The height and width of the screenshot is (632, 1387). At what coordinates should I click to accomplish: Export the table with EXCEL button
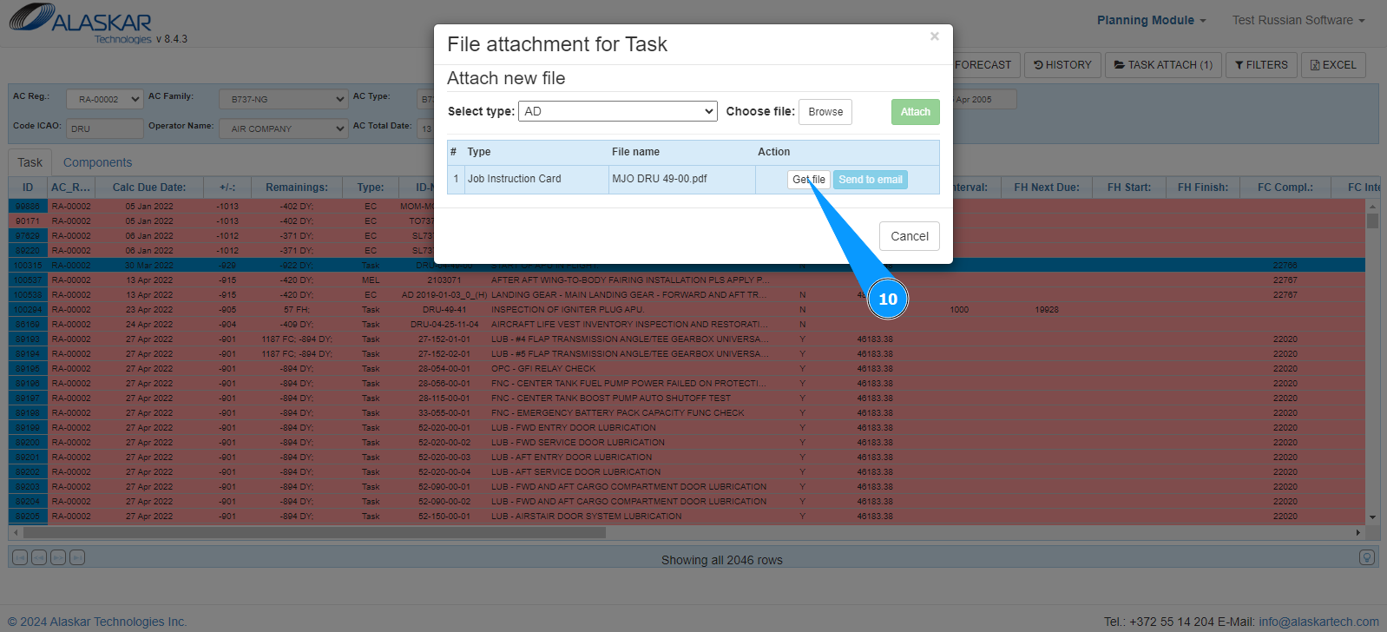1333,65
